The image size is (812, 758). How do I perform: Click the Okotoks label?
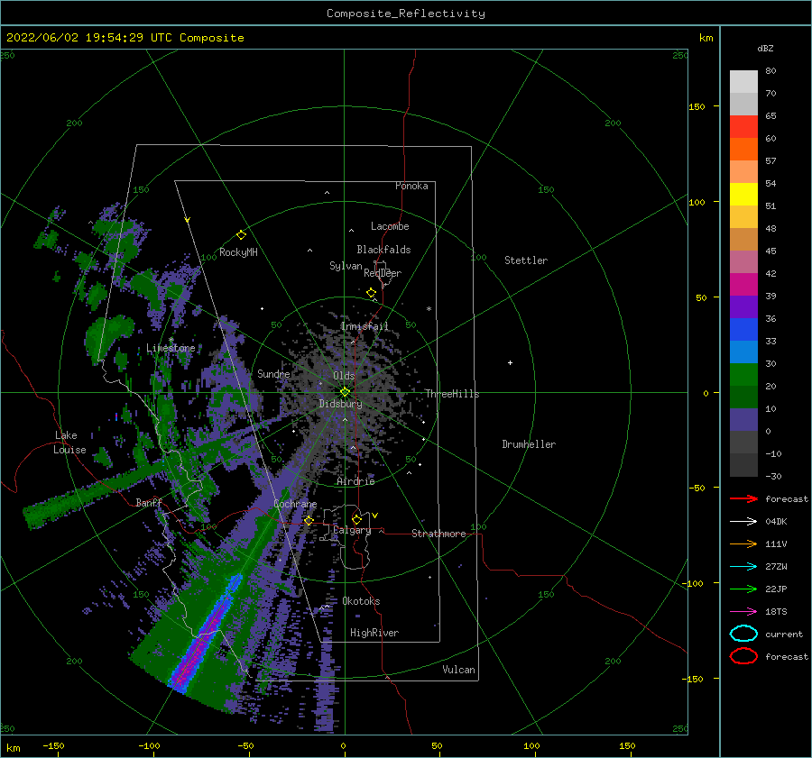click(361, 601)
